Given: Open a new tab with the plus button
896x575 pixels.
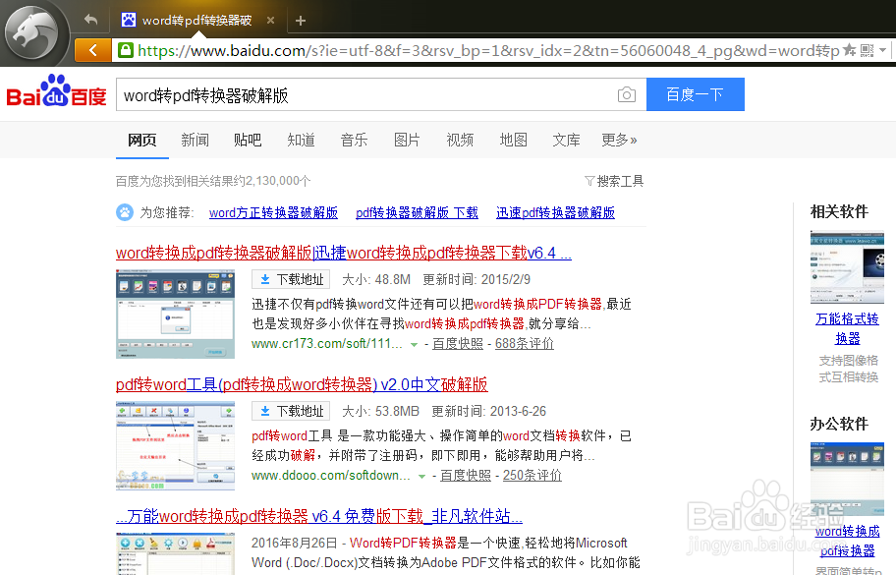Looking at the screenshot, I should (301, 21).
